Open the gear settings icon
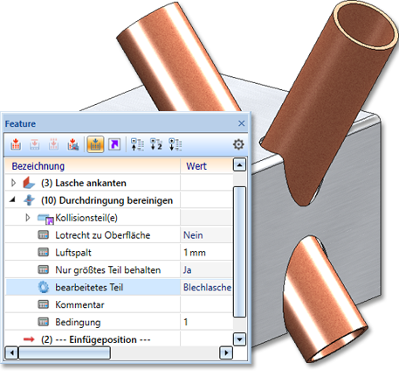 click(x=238, y=144)
